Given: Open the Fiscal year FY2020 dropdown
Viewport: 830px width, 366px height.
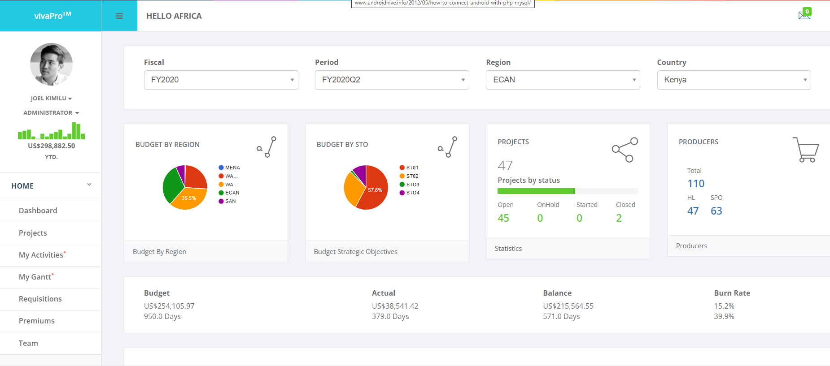Looking at the screenshot, I should [x=221, y=80].
